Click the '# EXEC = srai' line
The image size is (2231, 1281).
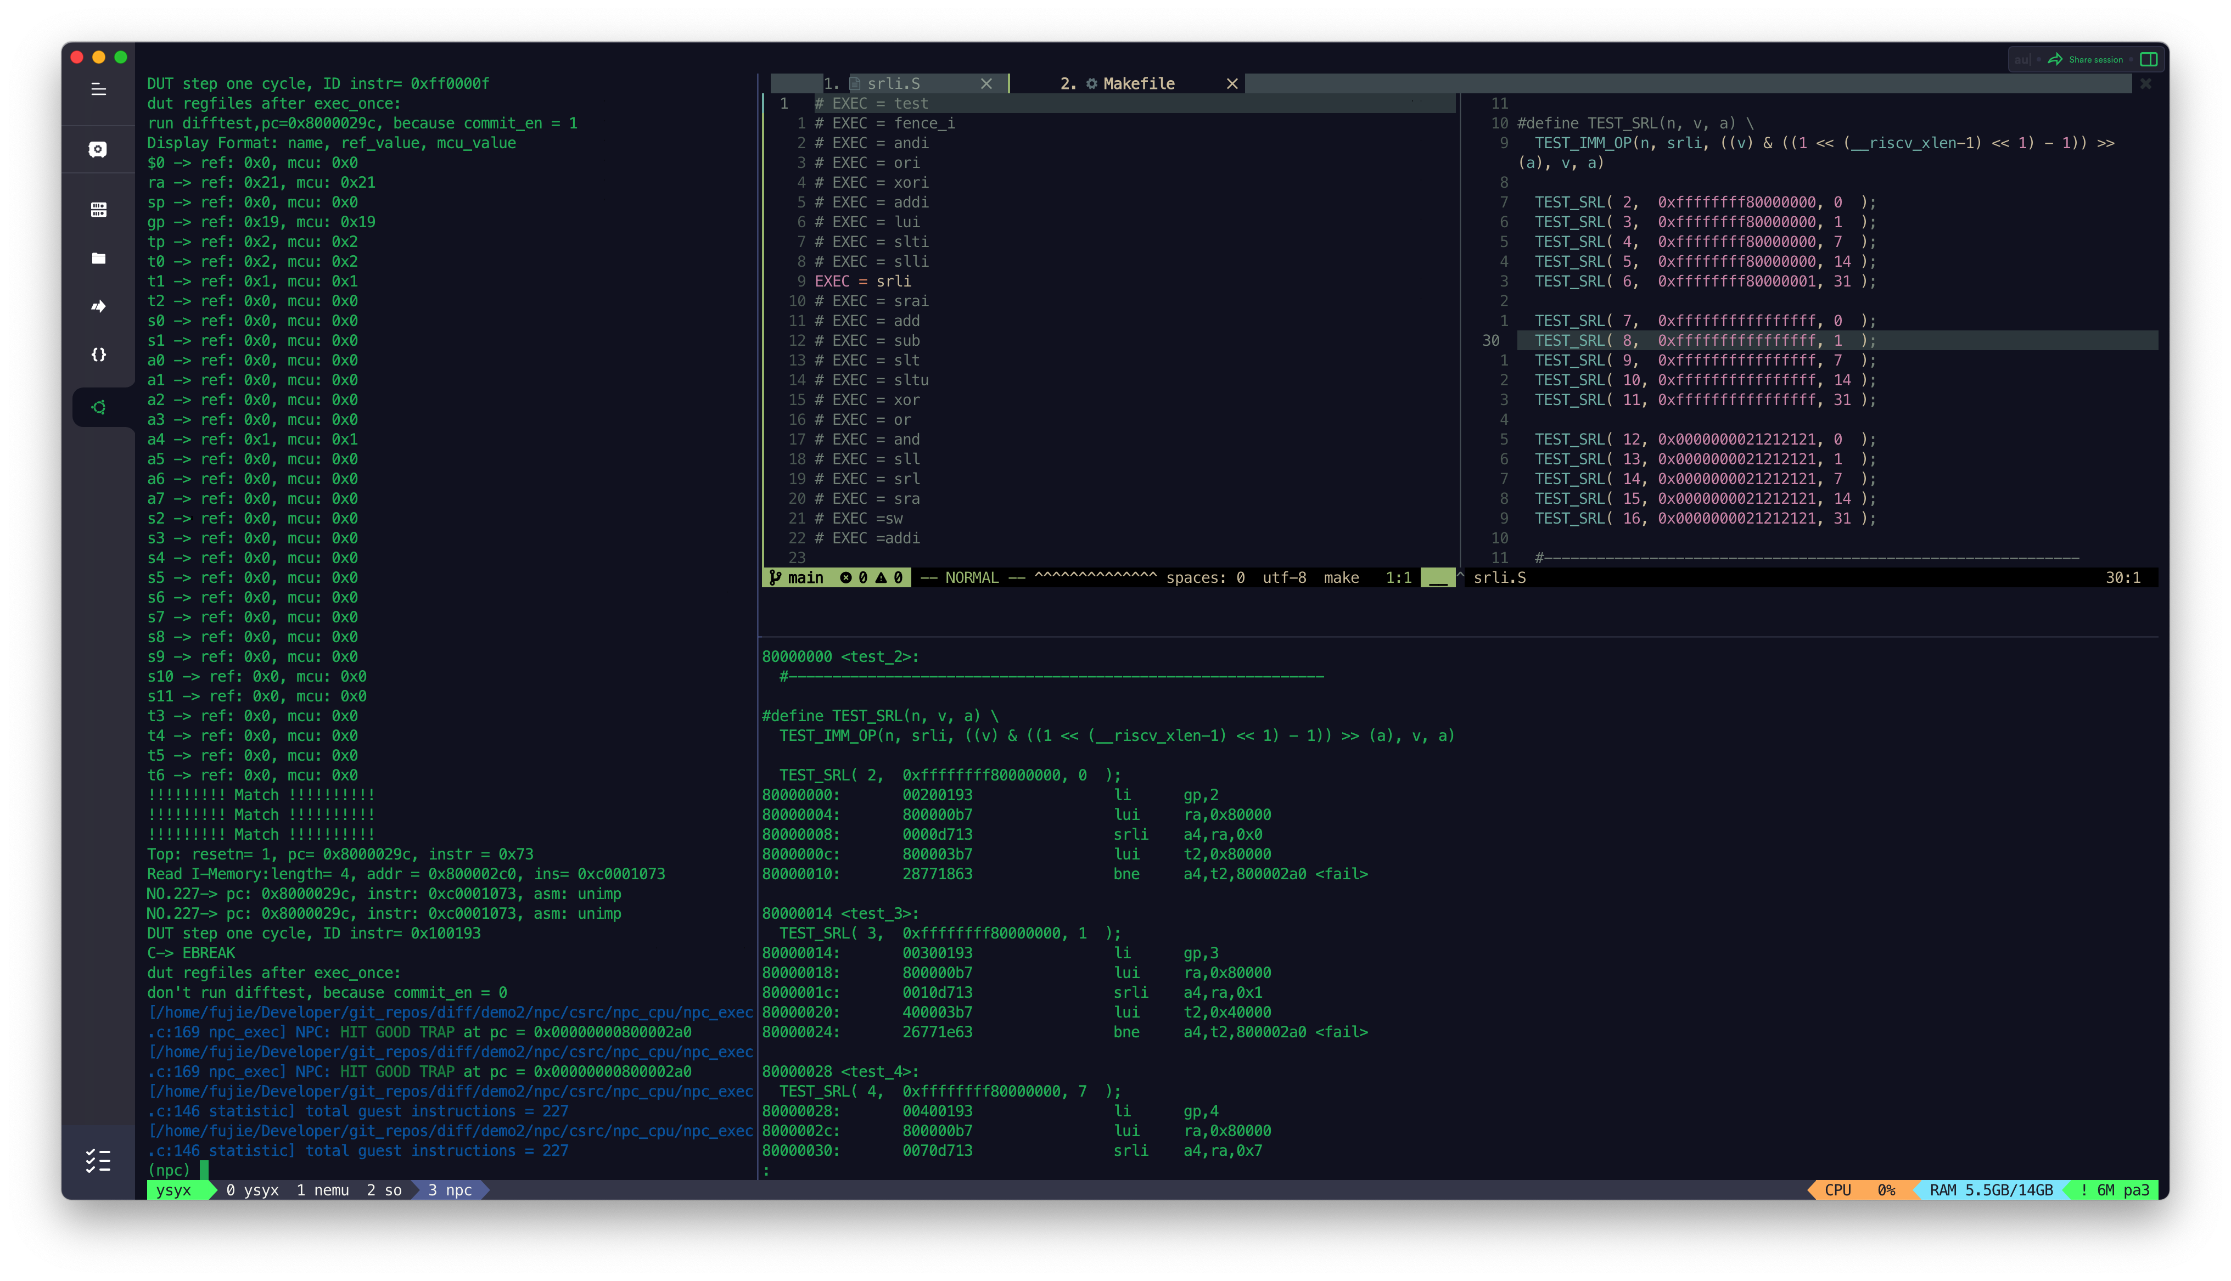[x=871, y=301]
